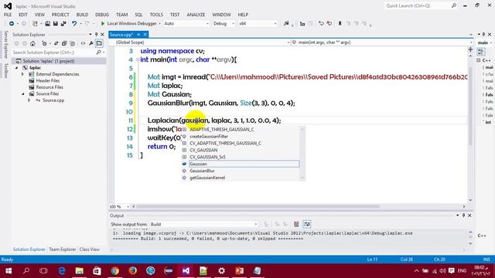Click Clear All icon in Output panel

pos(296,224)
